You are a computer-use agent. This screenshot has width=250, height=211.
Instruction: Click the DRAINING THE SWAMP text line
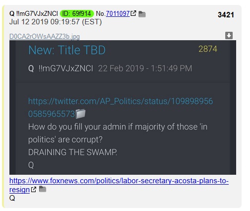pyautogui.click(x=73, y=152)
